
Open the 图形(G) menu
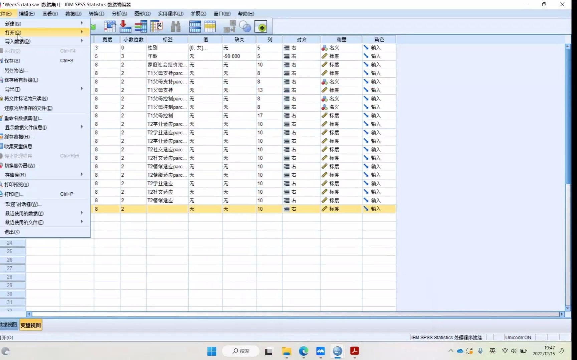pyautogui.click(x=142, y=14)
